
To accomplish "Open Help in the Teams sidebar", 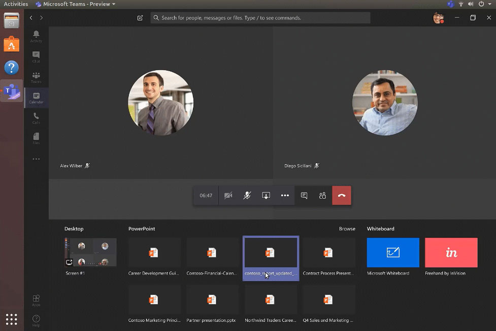I will [36, 320].
